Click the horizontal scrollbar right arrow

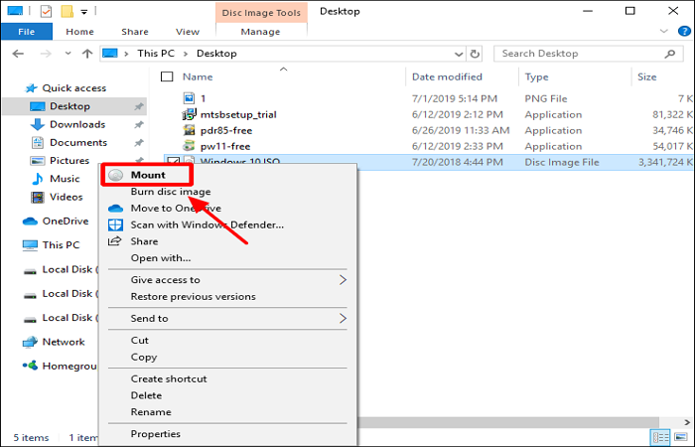point(687,422)
